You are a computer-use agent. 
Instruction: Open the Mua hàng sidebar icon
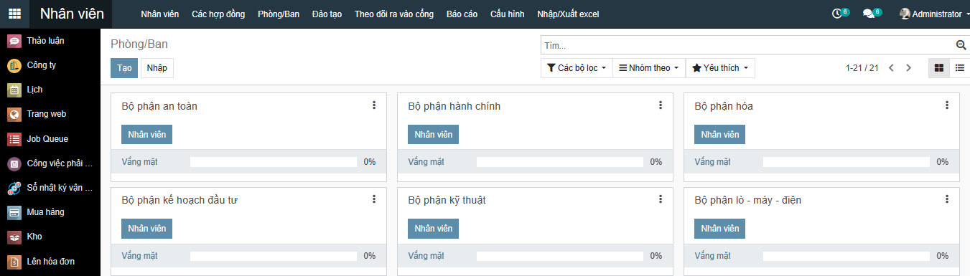pos(14,212)
